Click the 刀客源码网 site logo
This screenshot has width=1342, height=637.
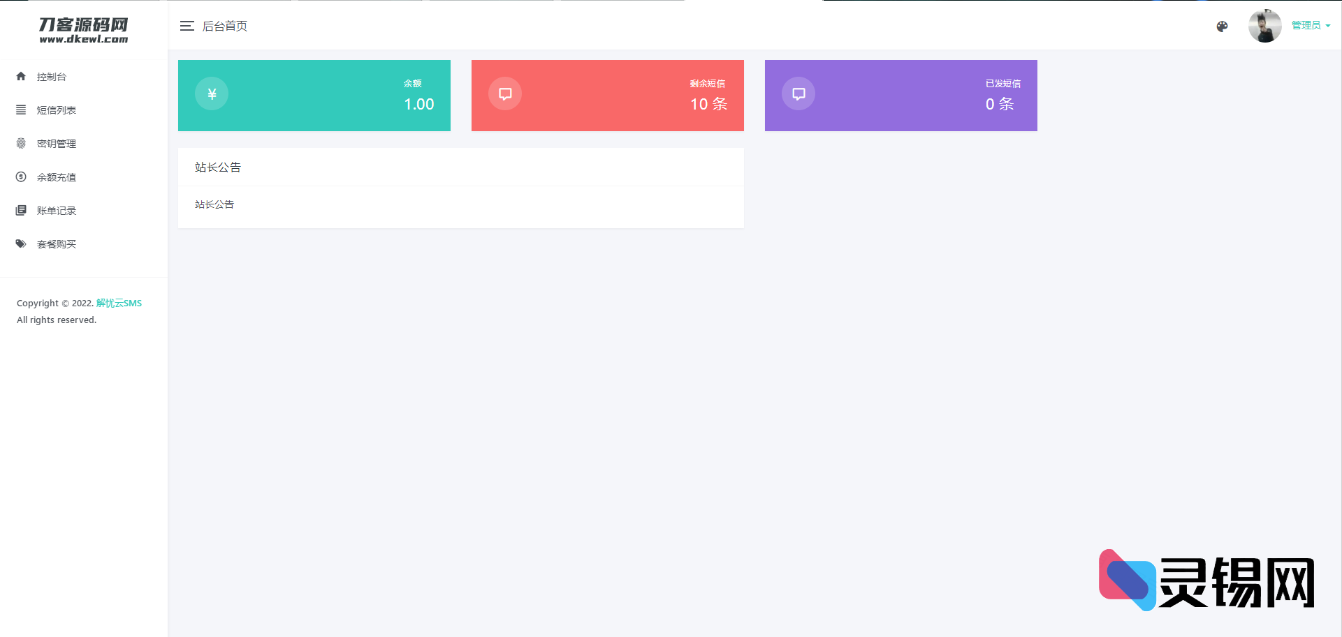click(84, 30)
